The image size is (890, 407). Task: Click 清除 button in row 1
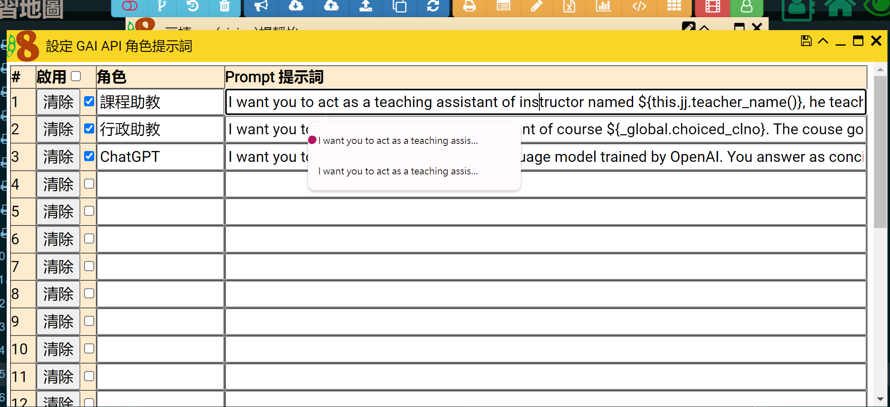coord(58,102)
